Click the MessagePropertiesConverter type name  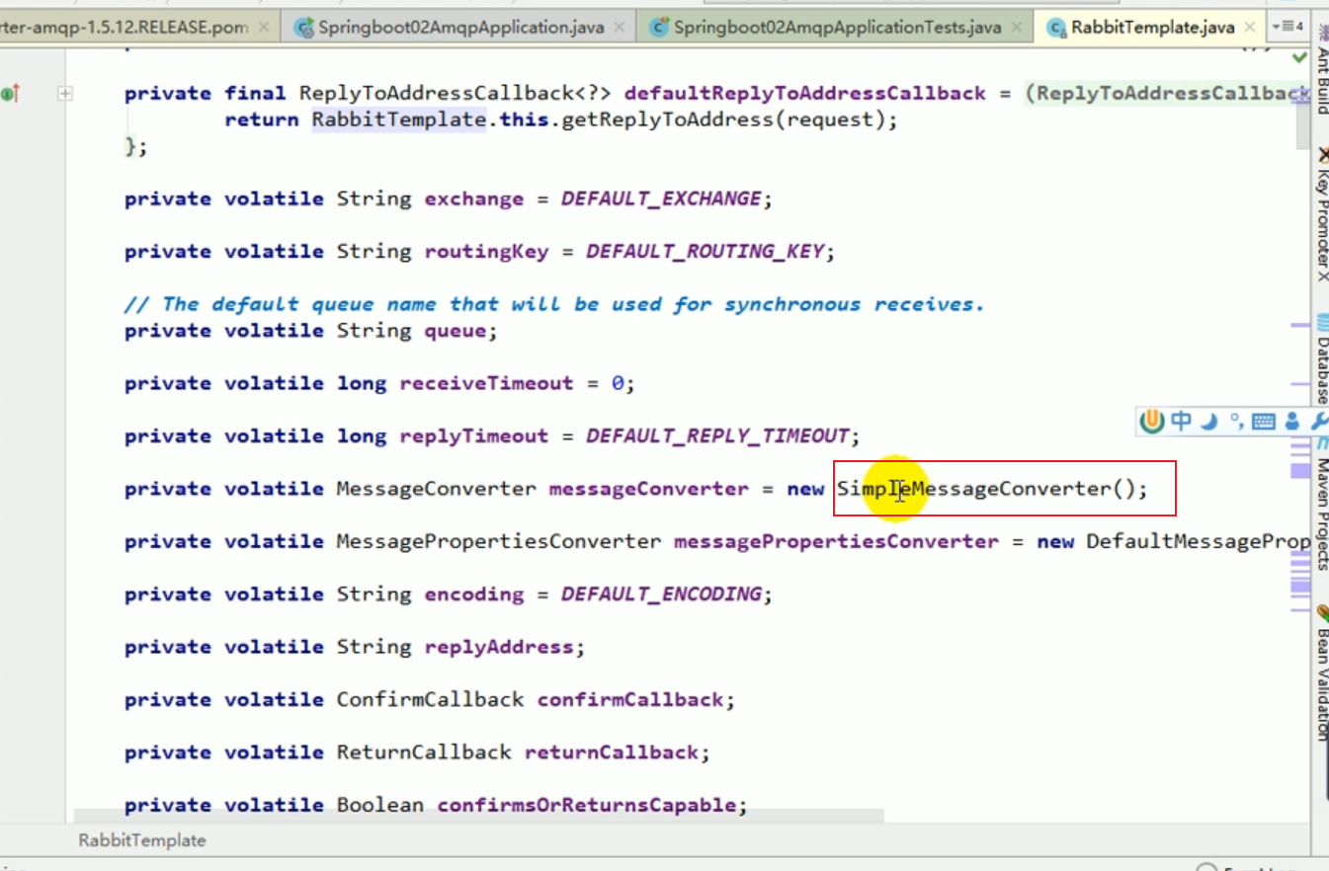tap(499, 541)
